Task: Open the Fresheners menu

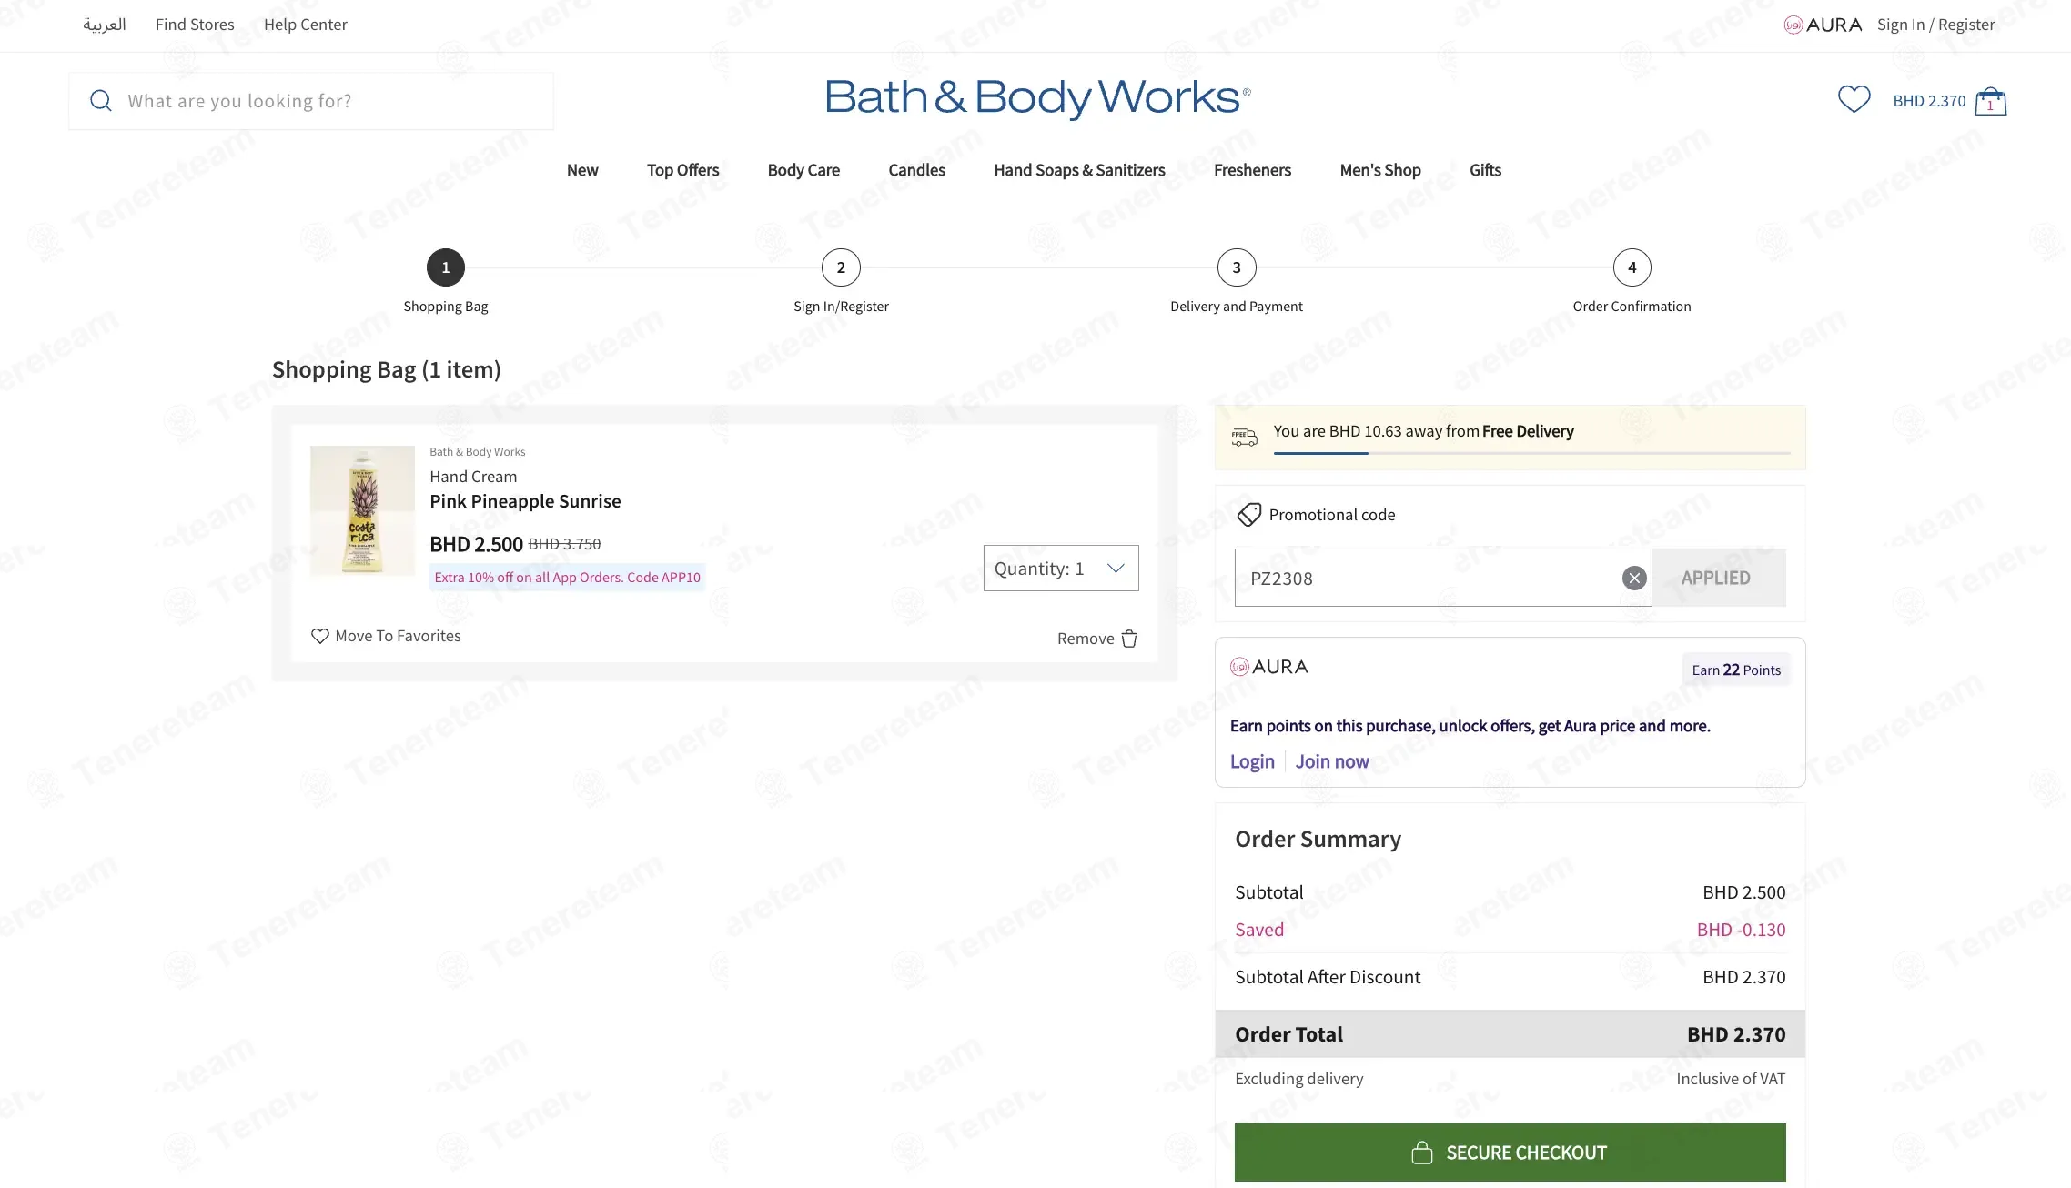Action: tap(1252, 170)
